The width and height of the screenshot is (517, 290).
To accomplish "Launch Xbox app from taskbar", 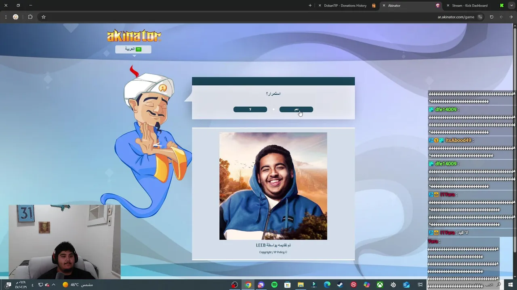I will click(x=380, y=285).
